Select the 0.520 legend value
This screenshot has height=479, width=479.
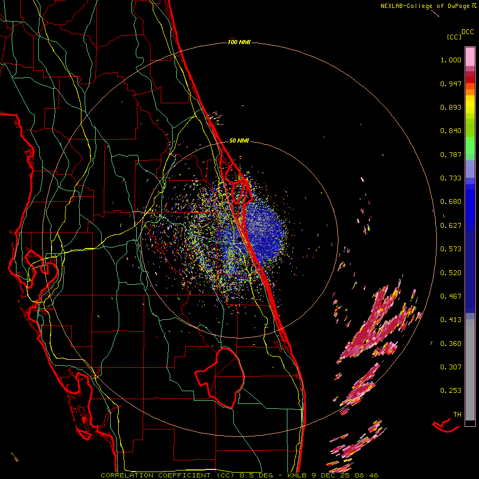coord(451,273)
